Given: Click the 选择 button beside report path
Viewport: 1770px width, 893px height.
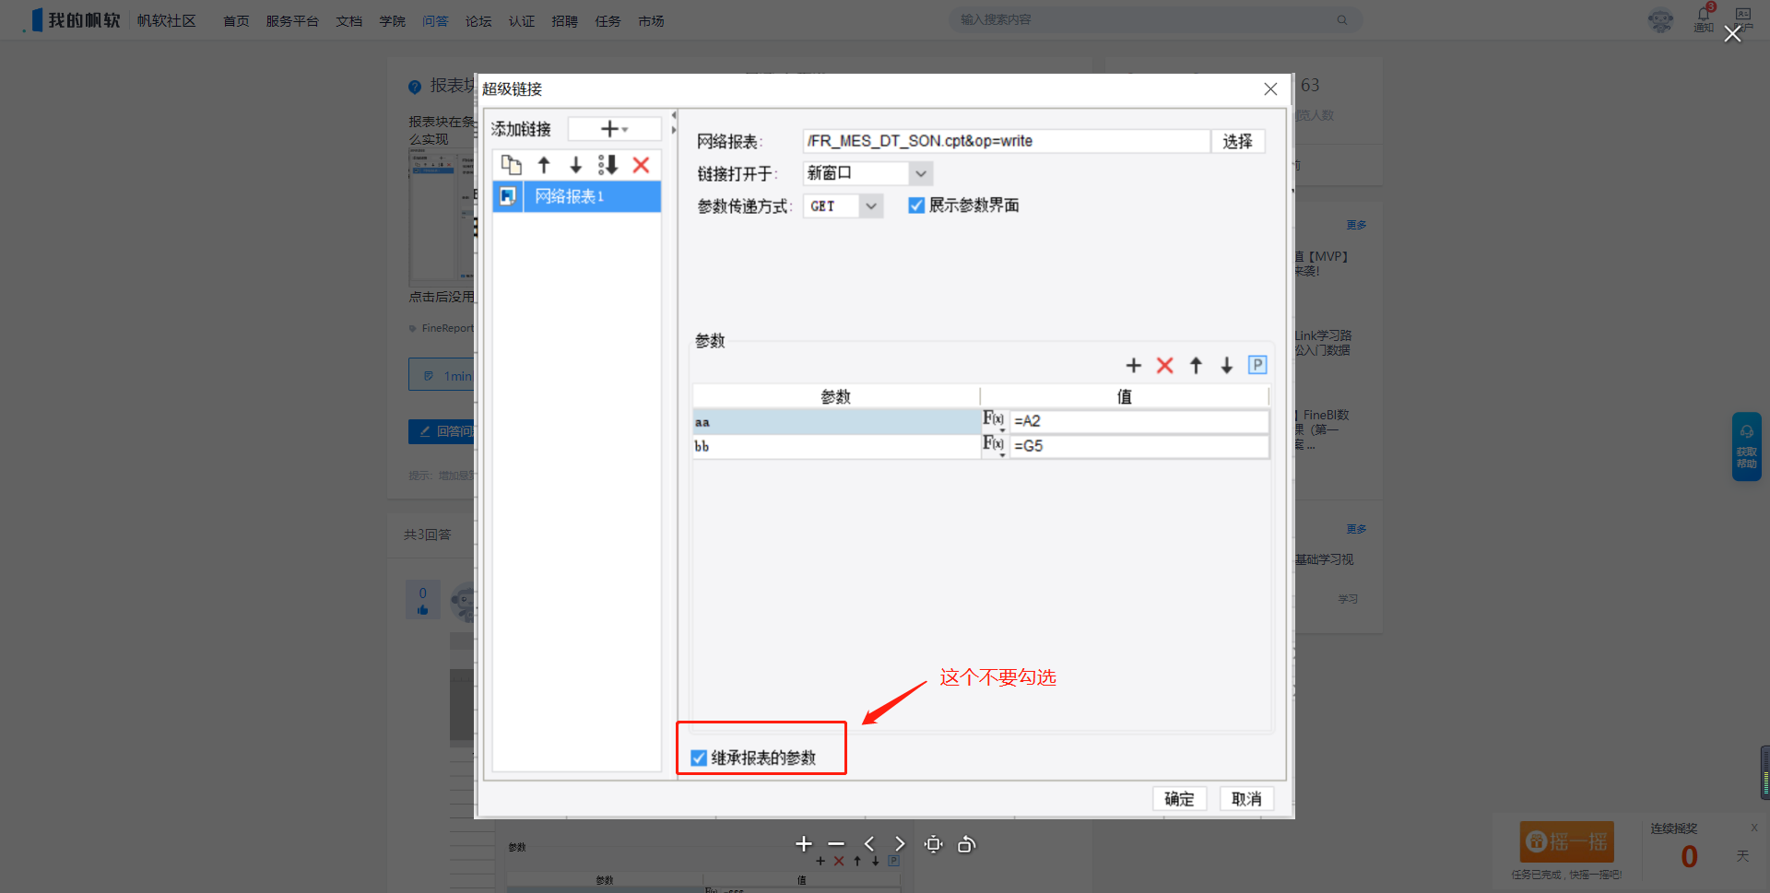Looking at the screenshot, I should [x=1237, y=141].
